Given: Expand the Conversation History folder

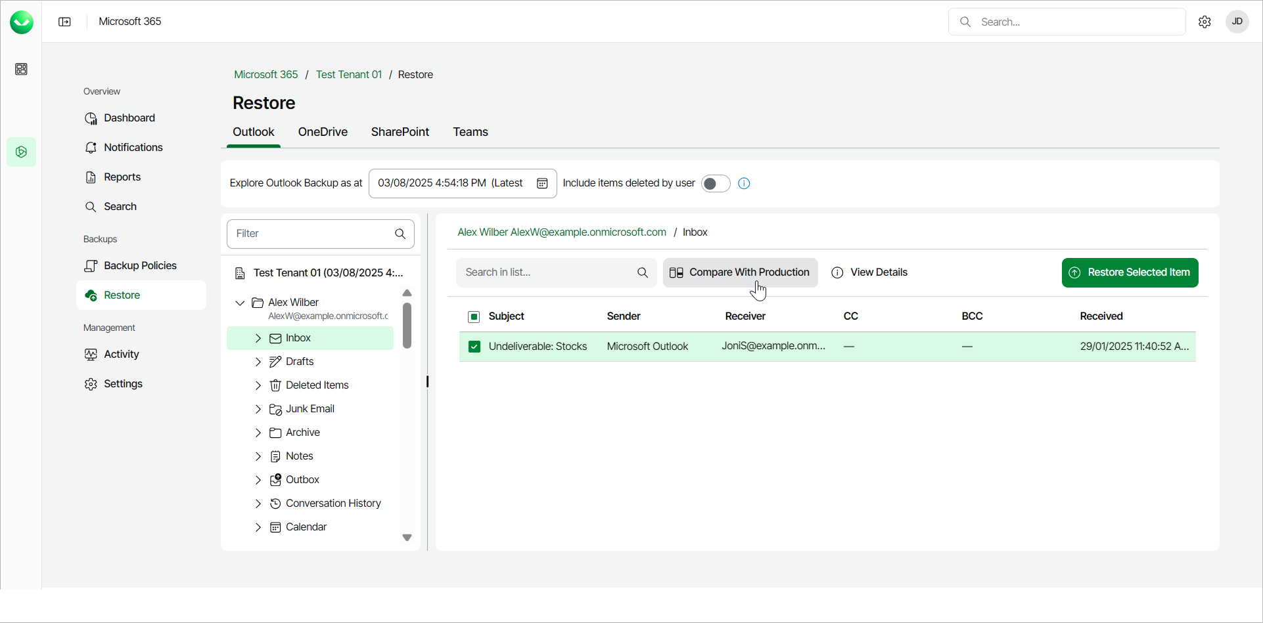Looking at the screenshot, I should coord(258,504).
